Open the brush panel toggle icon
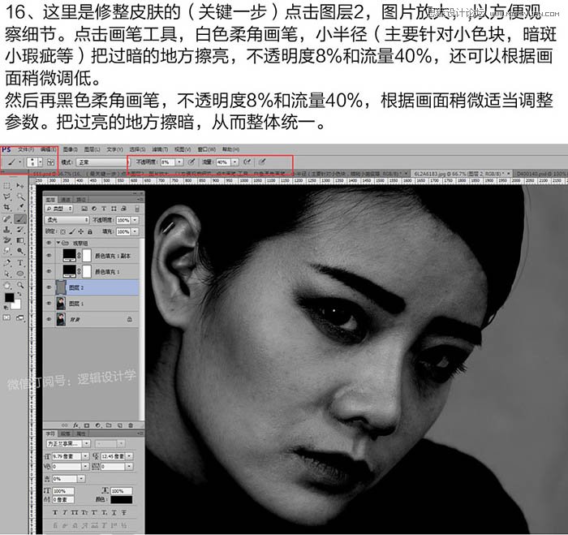This screenshot has width=568, height=535. pyautogui.click(x=50, y=162)
